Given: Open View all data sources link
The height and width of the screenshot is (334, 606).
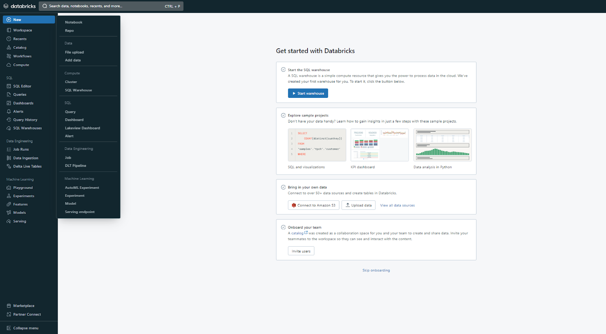Looking at the screenshot, I should (x=397, y=206).
